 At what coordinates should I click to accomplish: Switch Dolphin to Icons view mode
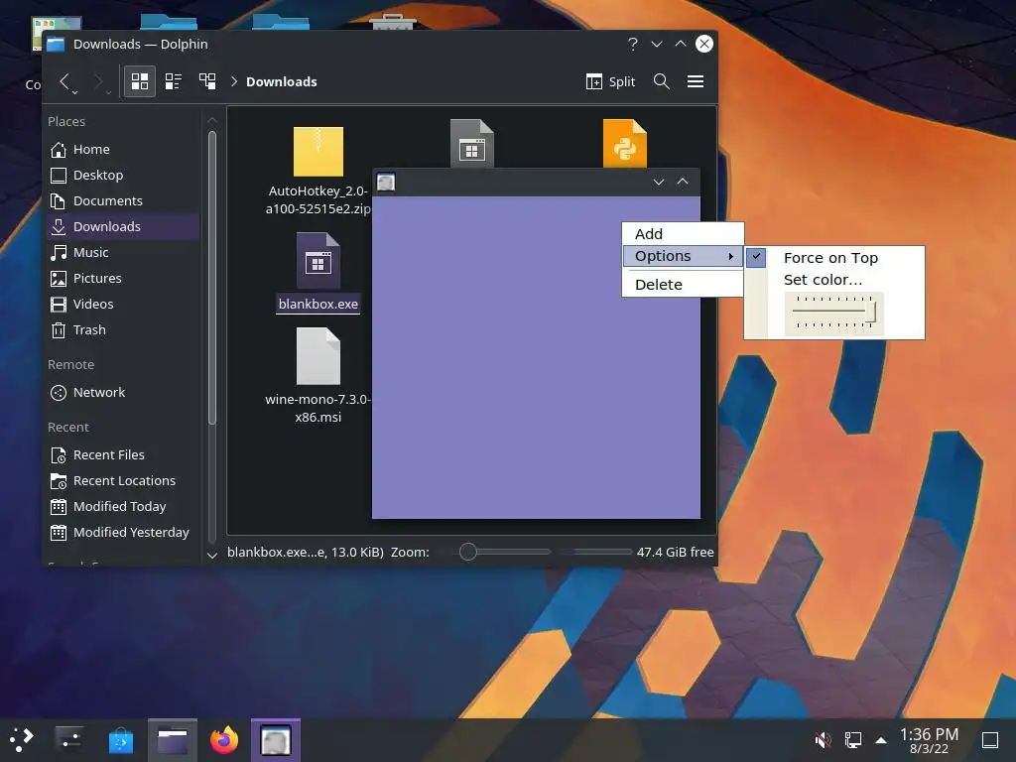139,81
